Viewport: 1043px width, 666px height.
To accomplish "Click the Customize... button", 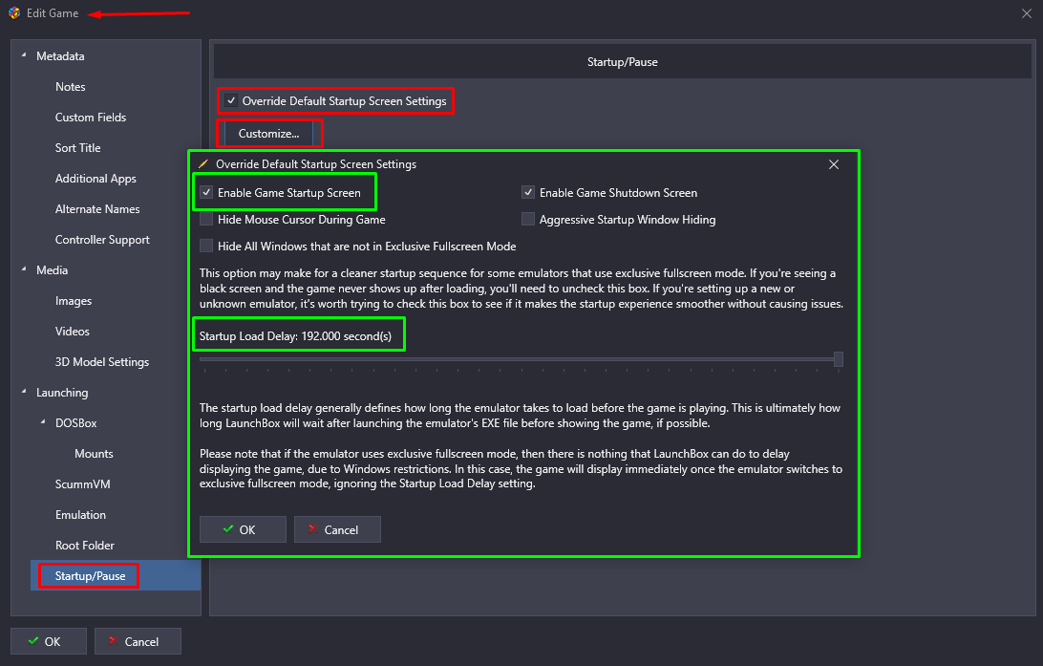I will click(268, 134).
